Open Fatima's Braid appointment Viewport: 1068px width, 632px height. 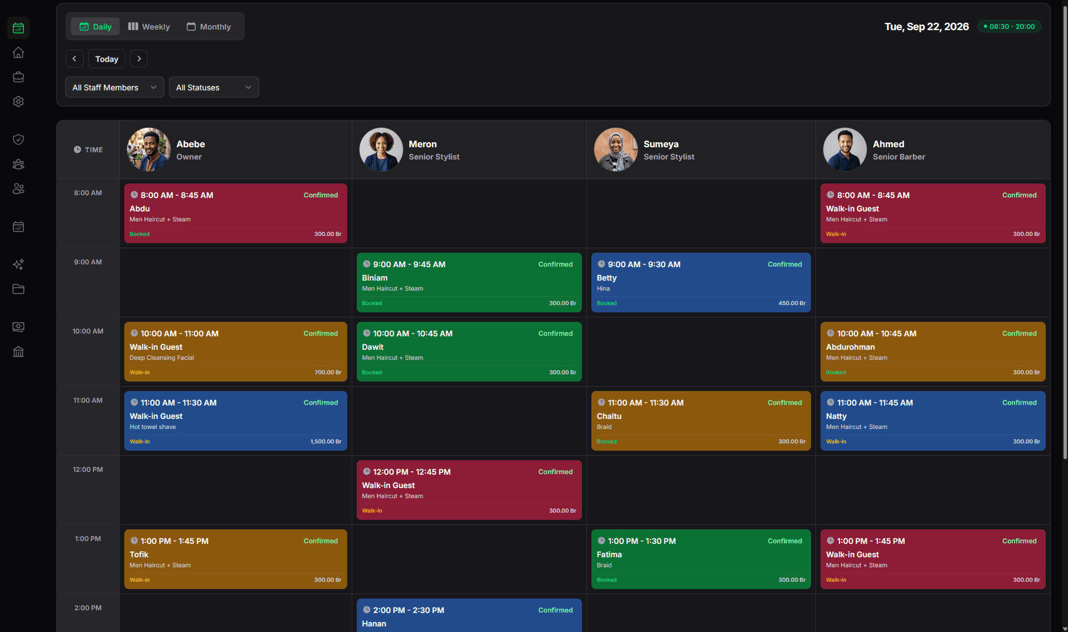701,559
